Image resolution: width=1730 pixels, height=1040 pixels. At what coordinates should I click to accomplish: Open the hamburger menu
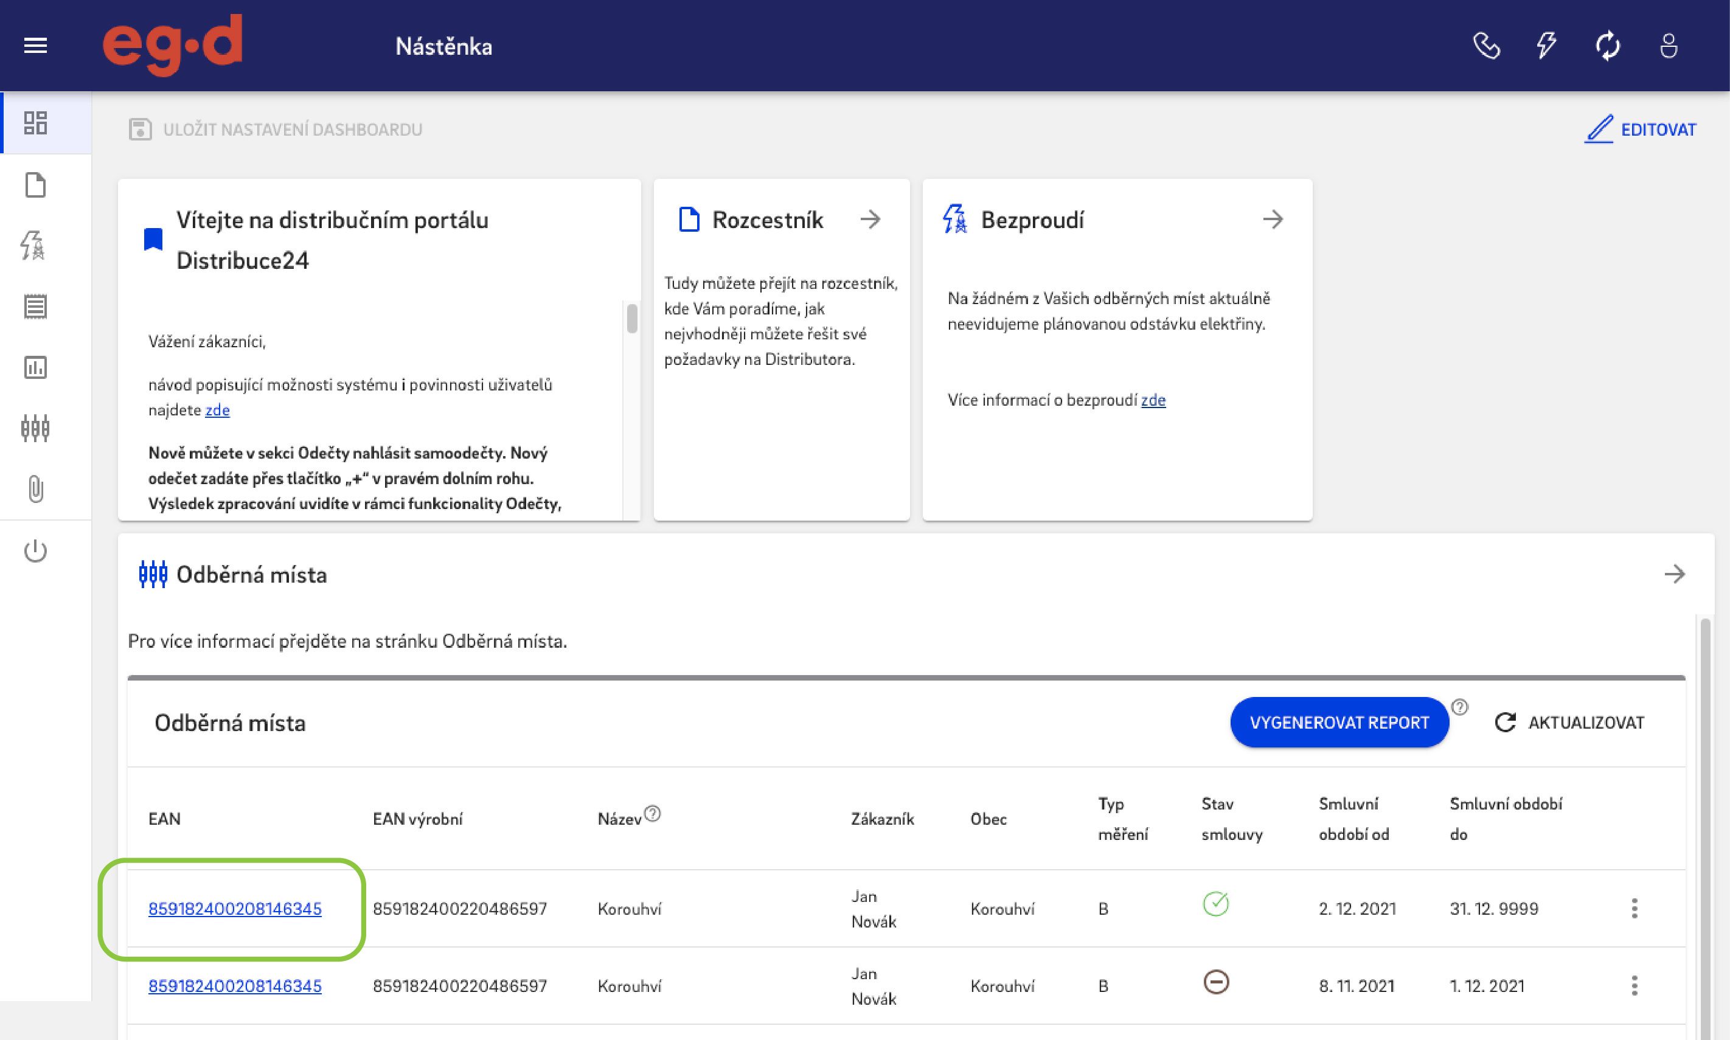pos(36,46)
